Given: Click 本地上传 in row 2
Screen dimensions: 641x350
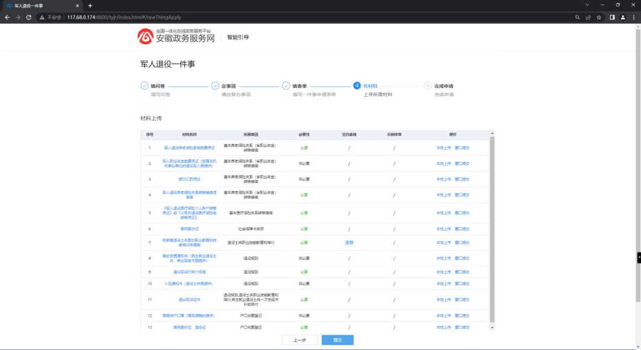Looking at the screenshot, I should (443, 163).
